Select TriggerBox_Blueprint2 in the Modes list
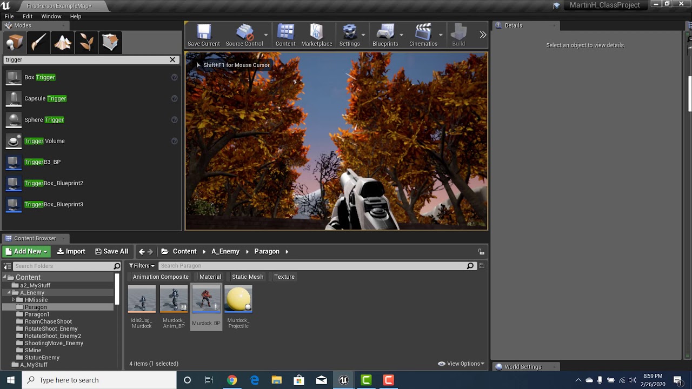This screenshot has width=692, height=389. [x=91, y=183]
